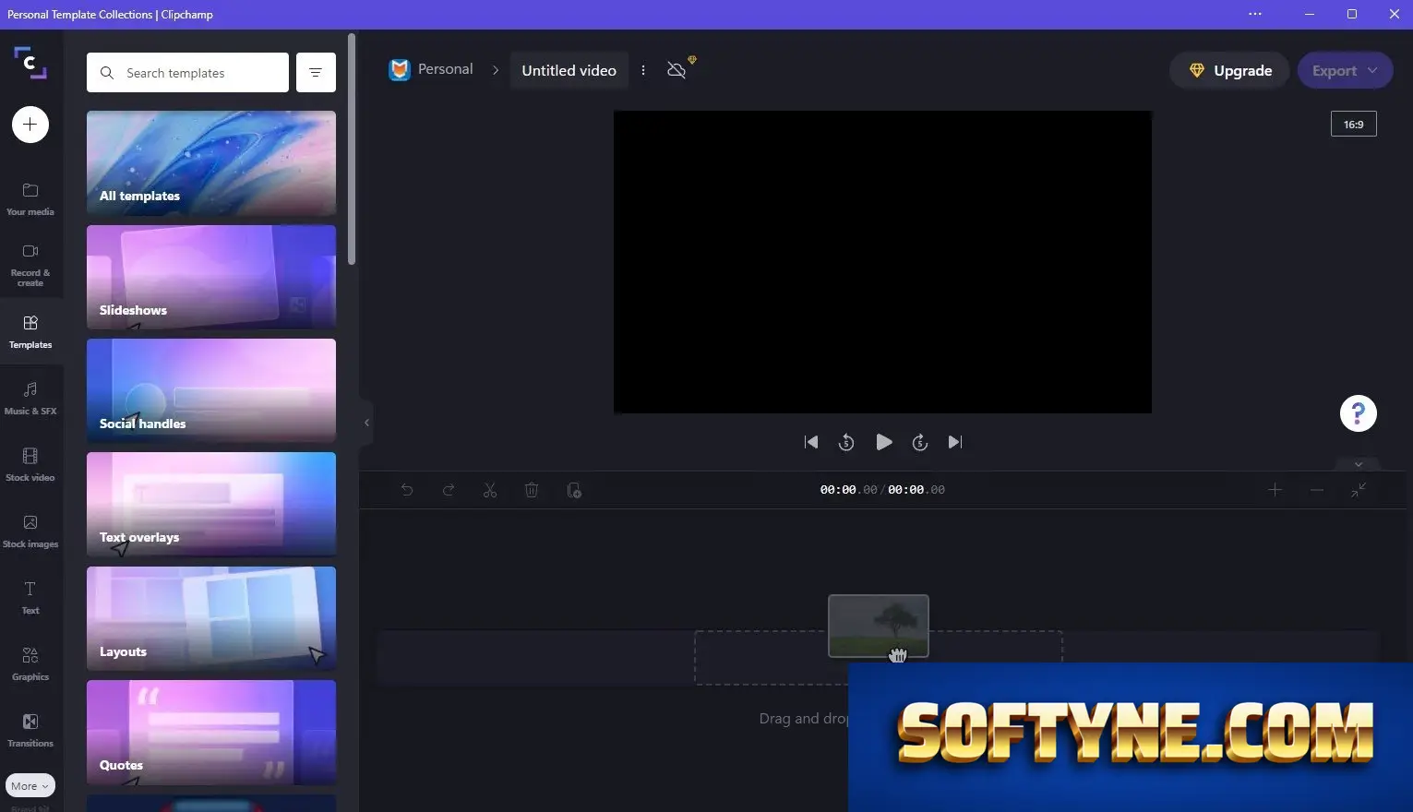Screen dimensions: 1413x812
Task: Click the split scissors tool
Action: pyautogui.click(x=490, y=490)
